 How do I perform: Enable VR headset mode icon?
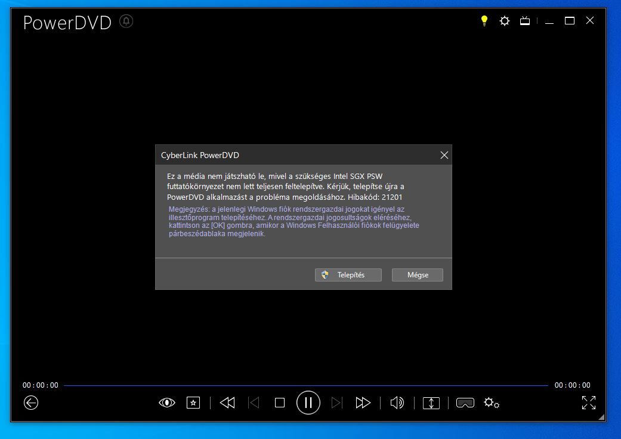(465, 403)
